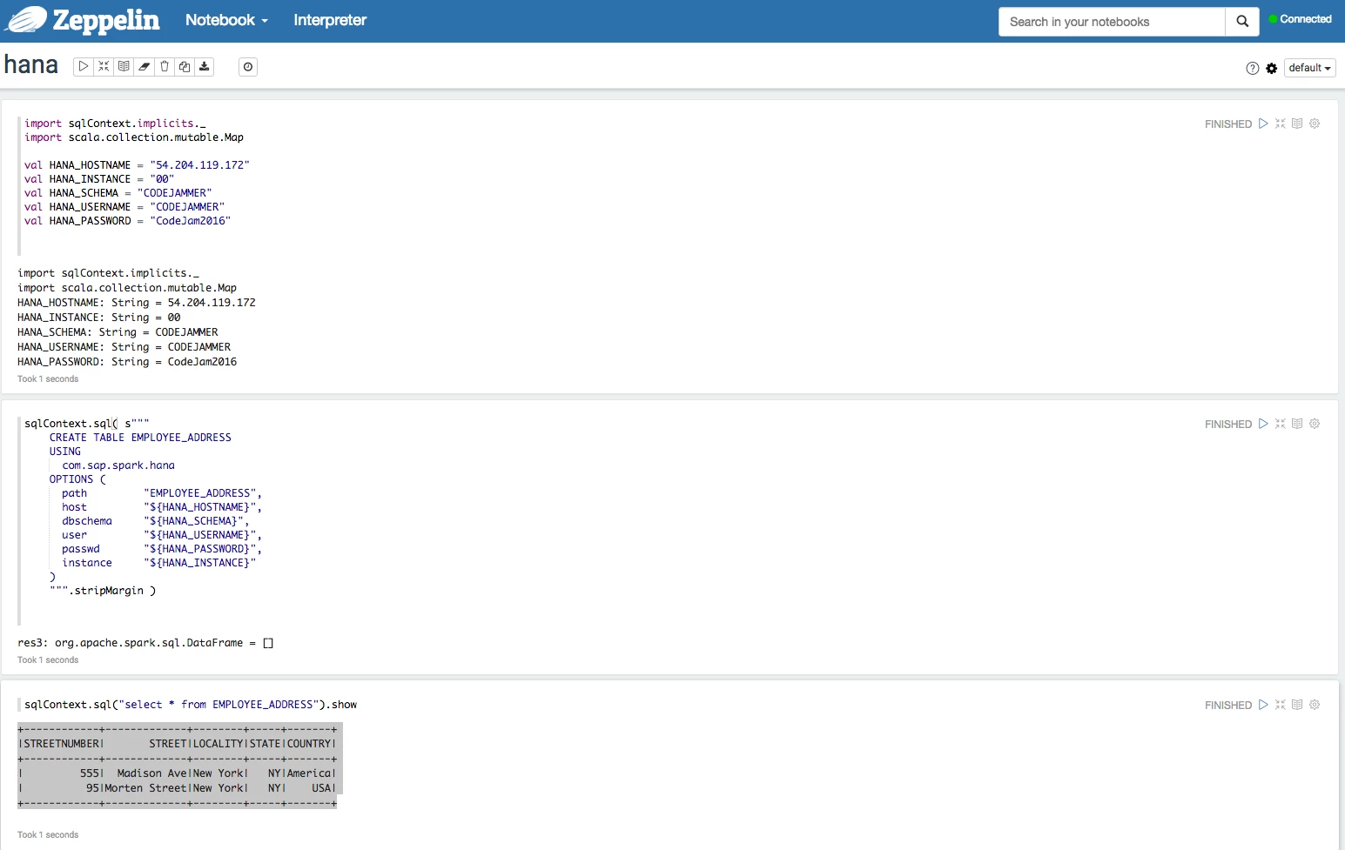Viewport: 1345px width, 850px height.
Task: Click the Zeppelin logo link
Action: (x=84, y=20)
